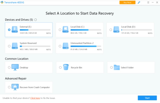Image resolution: width=160 pixels, height=103 pixels.
Task: Click the Recover from Crash Computer warning icon
Action: (15, 87)
